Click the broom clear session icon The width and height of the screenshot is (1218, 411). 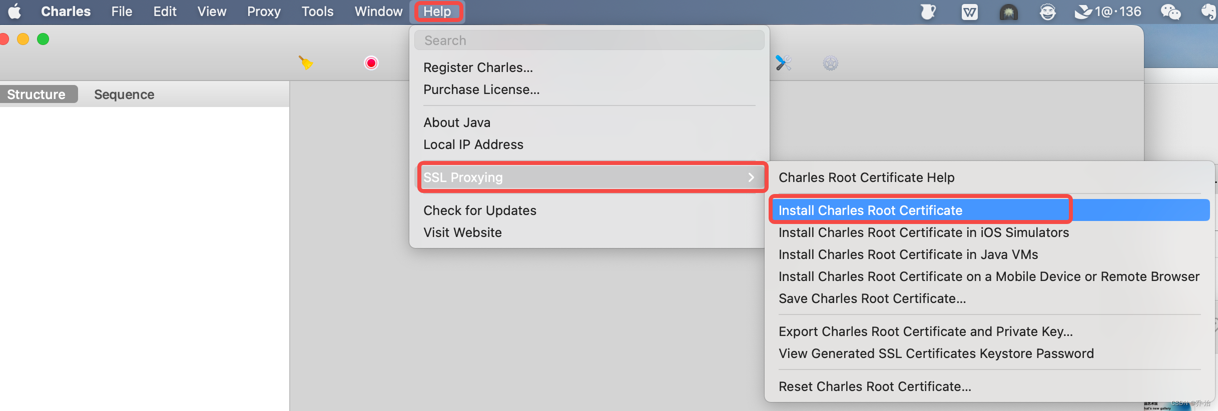[x=306, y=63]
